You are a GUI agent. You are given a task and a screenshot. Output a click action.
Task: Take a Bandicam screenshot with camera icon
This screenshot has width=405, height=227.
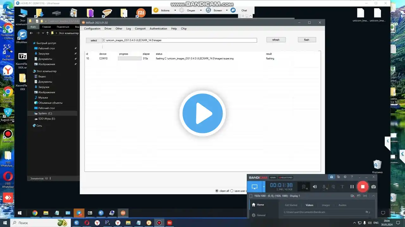pyautogui.click(x=374, y=187)
